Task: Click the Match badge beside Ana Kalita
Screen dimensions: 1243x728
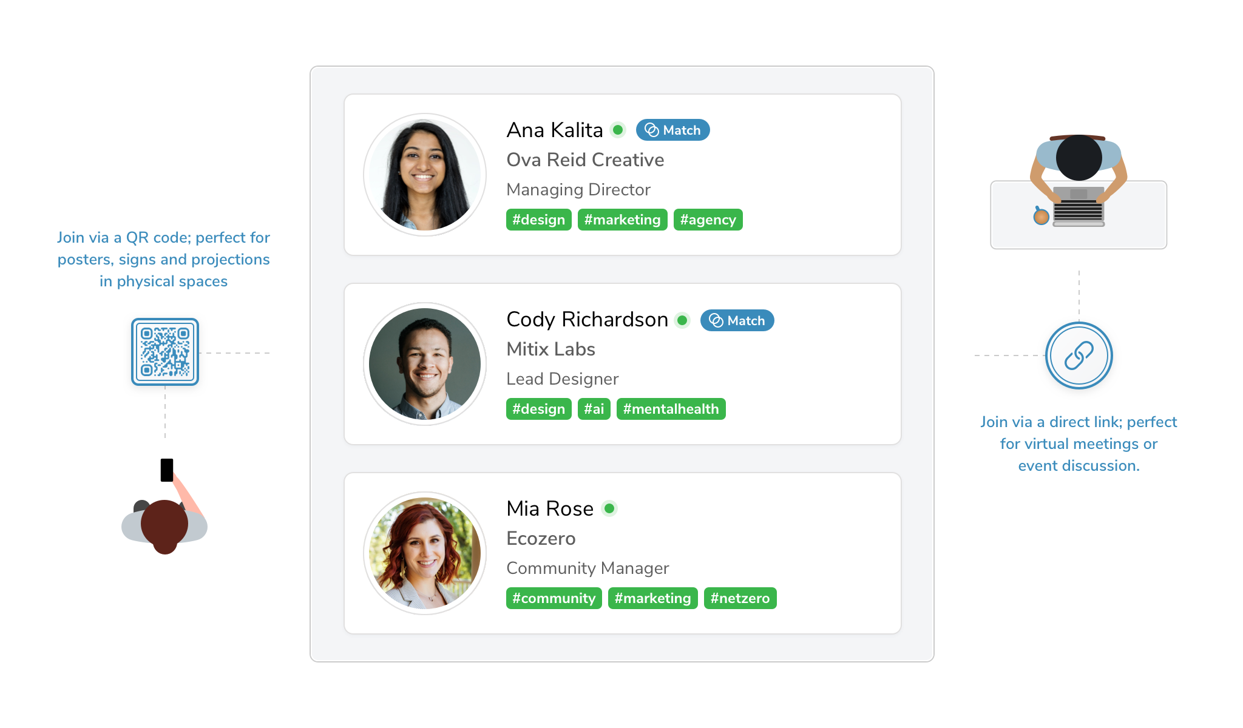Action: (x=672, y=130)
